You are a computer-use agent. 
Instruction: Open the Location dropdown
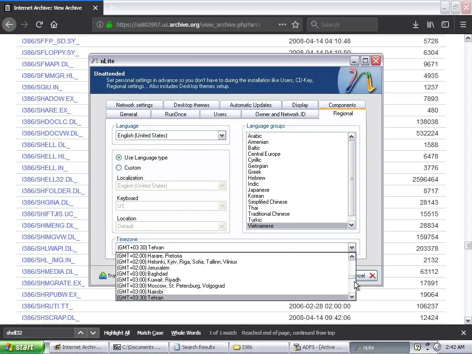coord(222,226)
